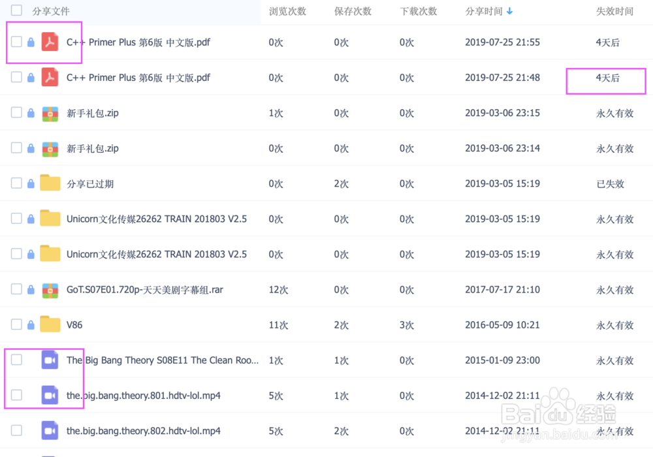Open the file the.big.bang.theory.802.hdtv-lol.mp4
This screenshot has height=457, width=653.
coord(144,431)
